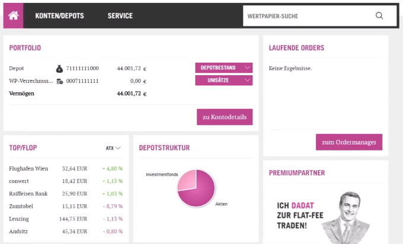Open the Umsätze dropdown
Viewport: 403px width, 244px height.
coord(224,81)
